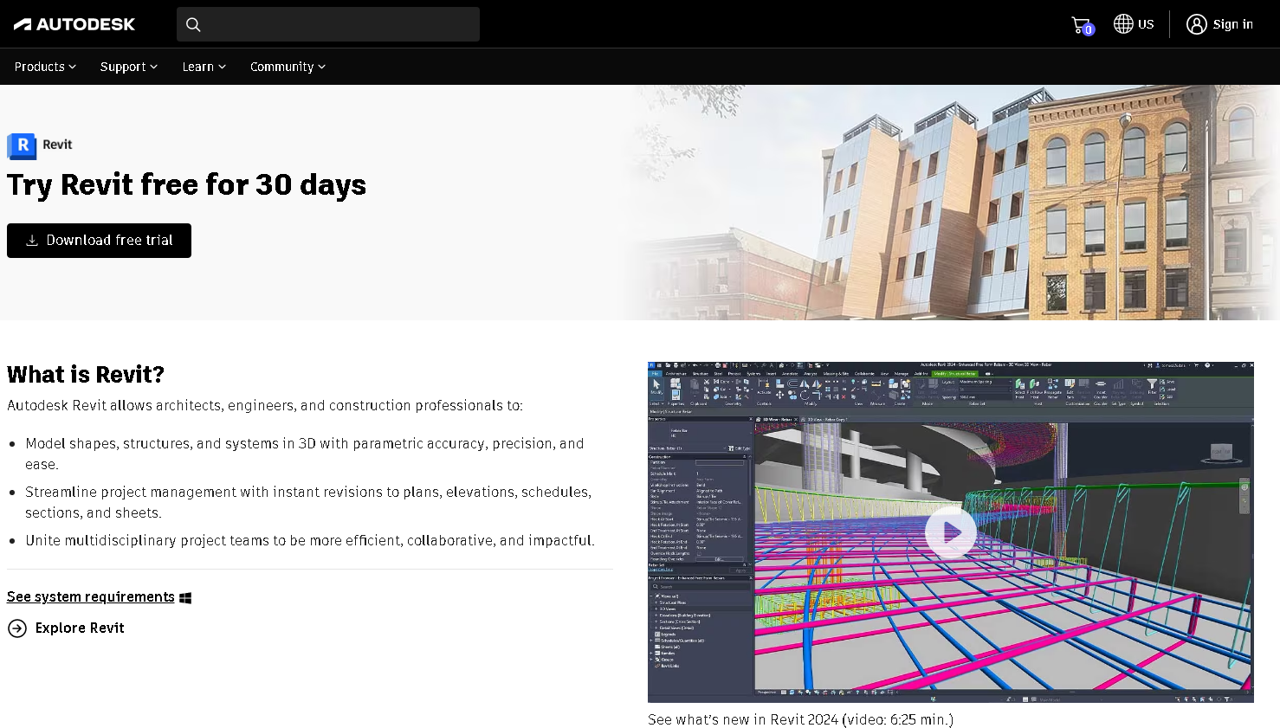This screenshot has width=1280, height=728.
Task: Click the bullet about Model shapes, structures, and systems
Action: tap(305, 454)
